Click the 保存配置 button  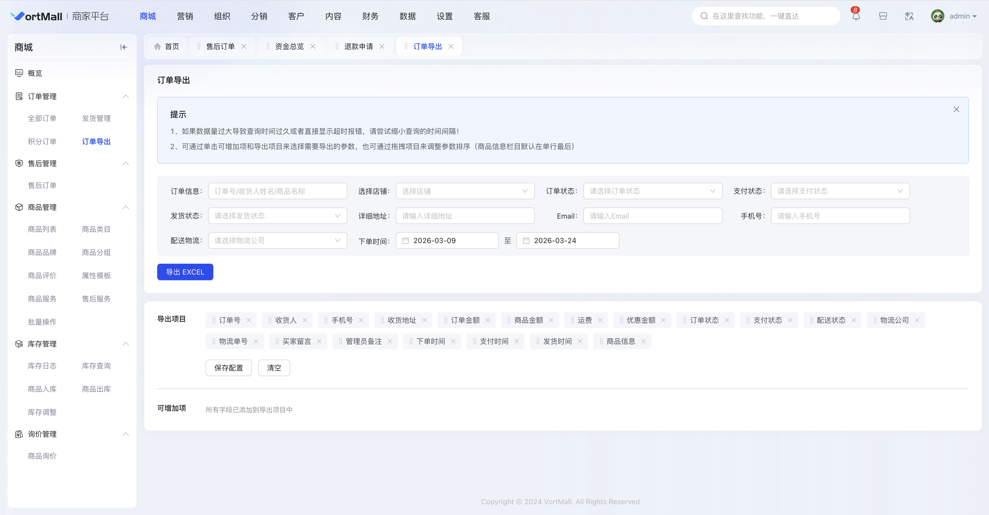228,368
